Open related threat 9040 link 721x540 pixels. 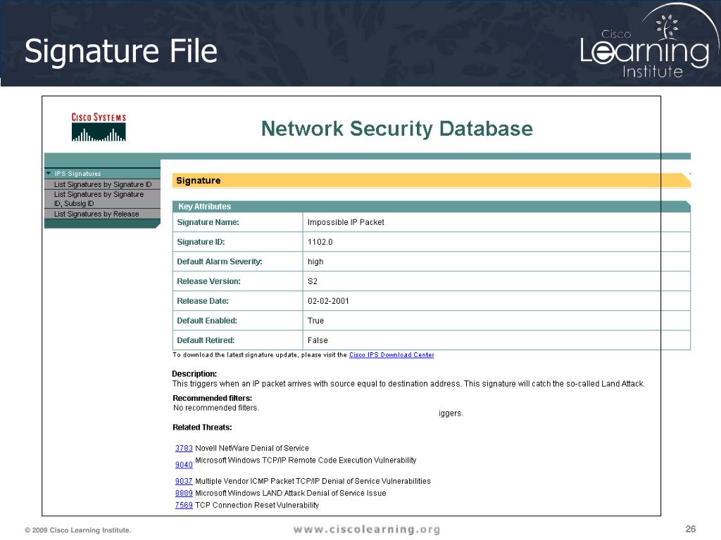(184, 465)
